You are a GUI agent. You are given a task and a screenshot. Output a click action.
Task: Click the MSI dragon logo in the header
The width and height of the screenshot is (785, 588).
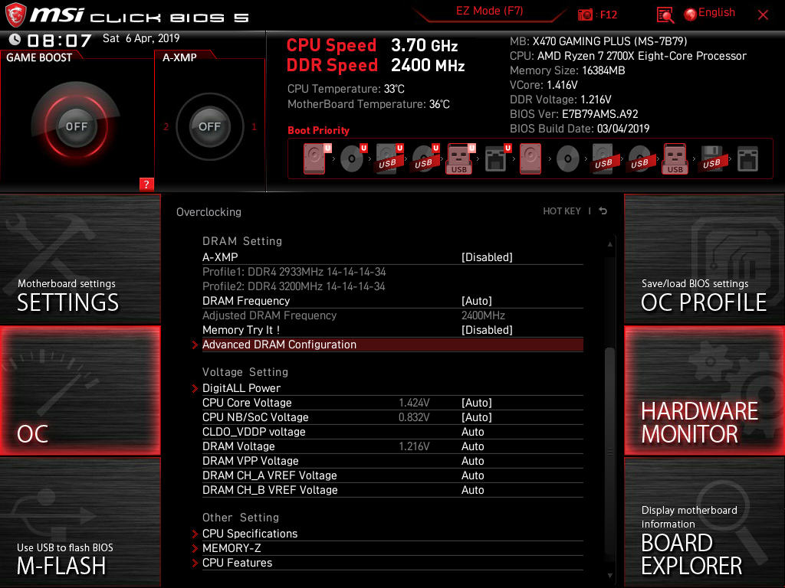point(15,12)
